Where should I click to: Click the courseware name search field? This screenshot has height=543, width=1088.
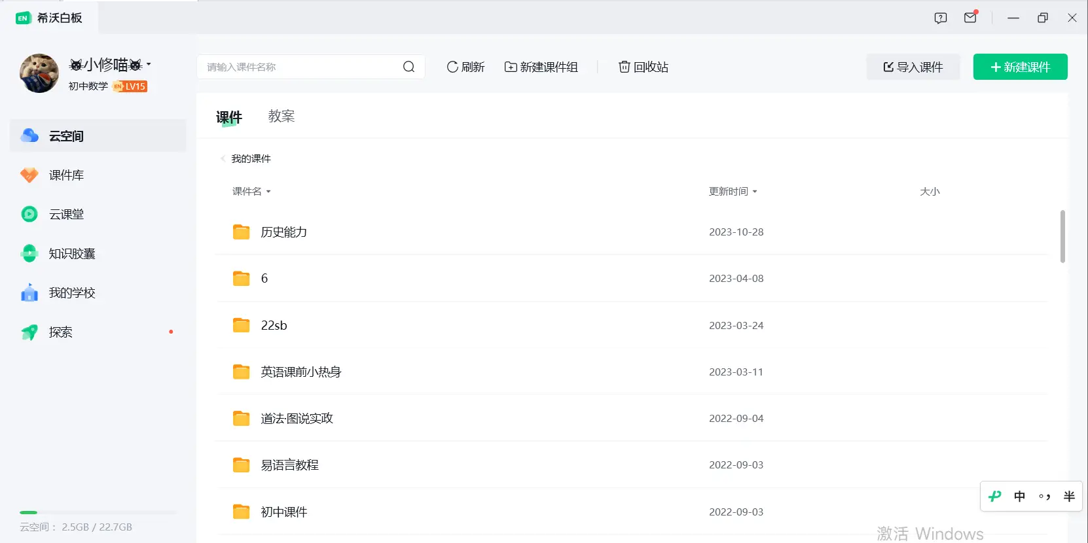click(x=301, y=67)
